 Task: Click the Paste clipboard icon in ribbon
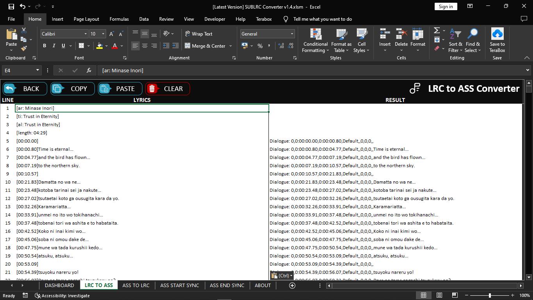click(x=11, y=34)
